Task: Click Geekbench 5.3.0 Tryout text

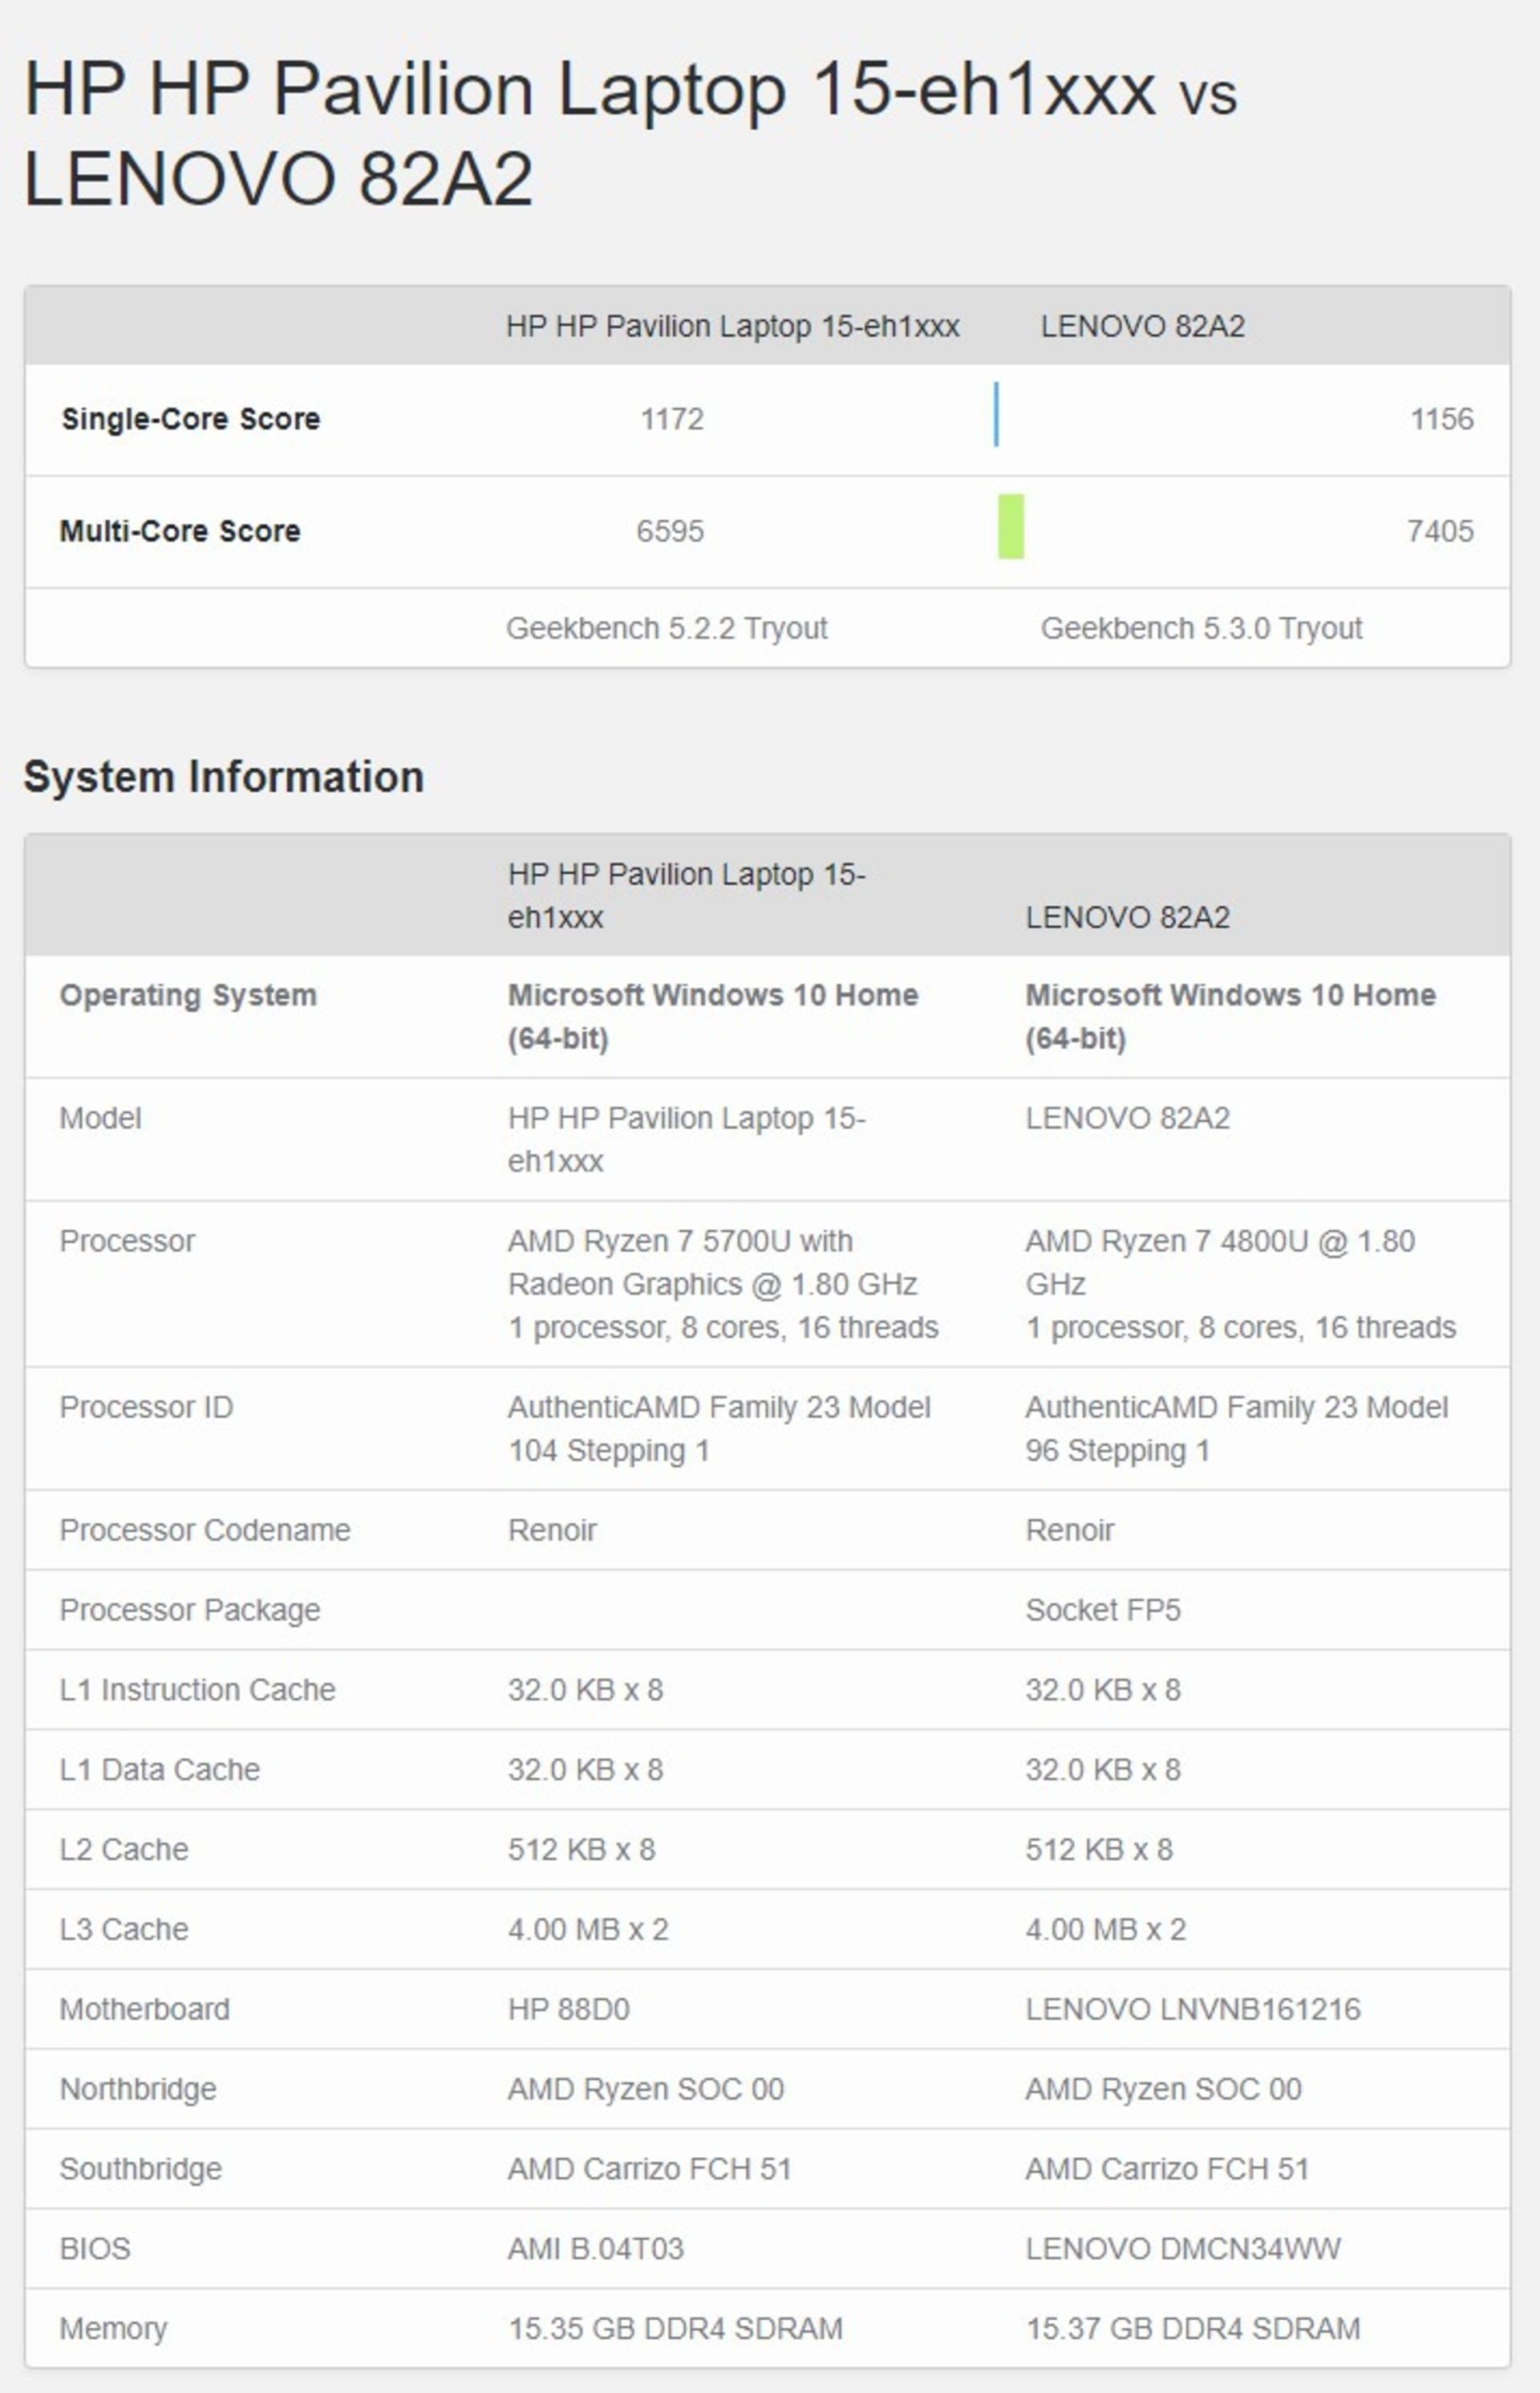Action: 1201,628
